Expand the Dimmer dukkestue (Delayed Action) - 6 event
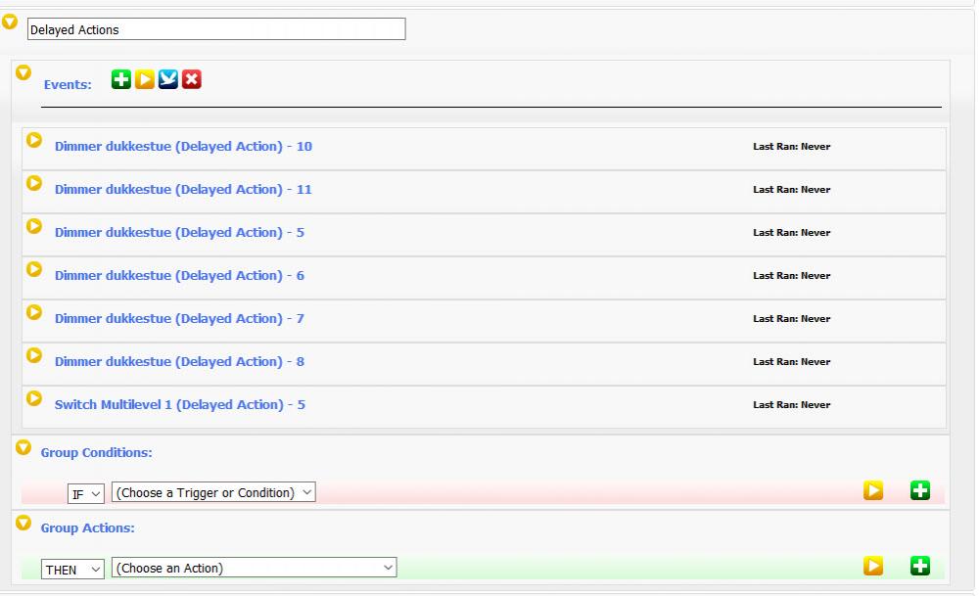 pyautogui.click(x=34, y=270)
